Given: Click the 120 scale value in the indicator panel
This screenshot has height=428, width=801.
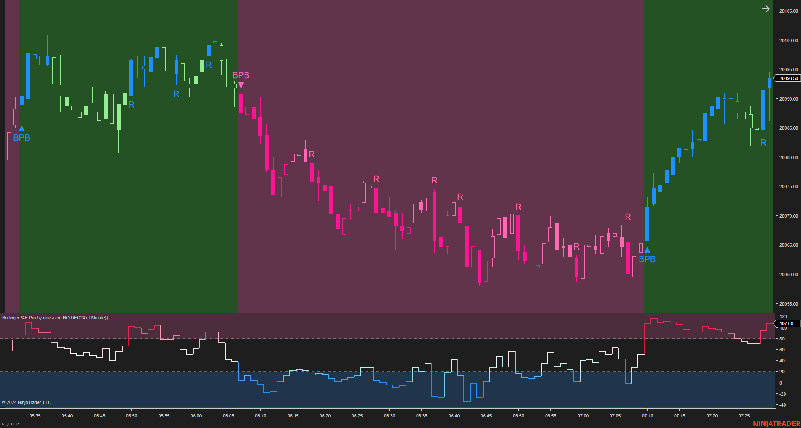Looking at the screenshot, I should 782,316.
